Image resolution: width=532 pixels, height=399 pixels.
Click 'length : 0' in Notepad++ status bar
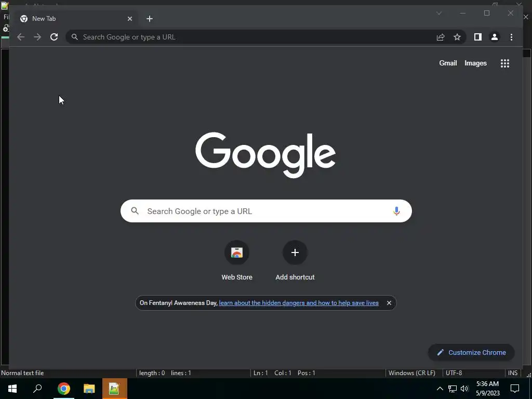pyautogui.click(x=152, y=373)
